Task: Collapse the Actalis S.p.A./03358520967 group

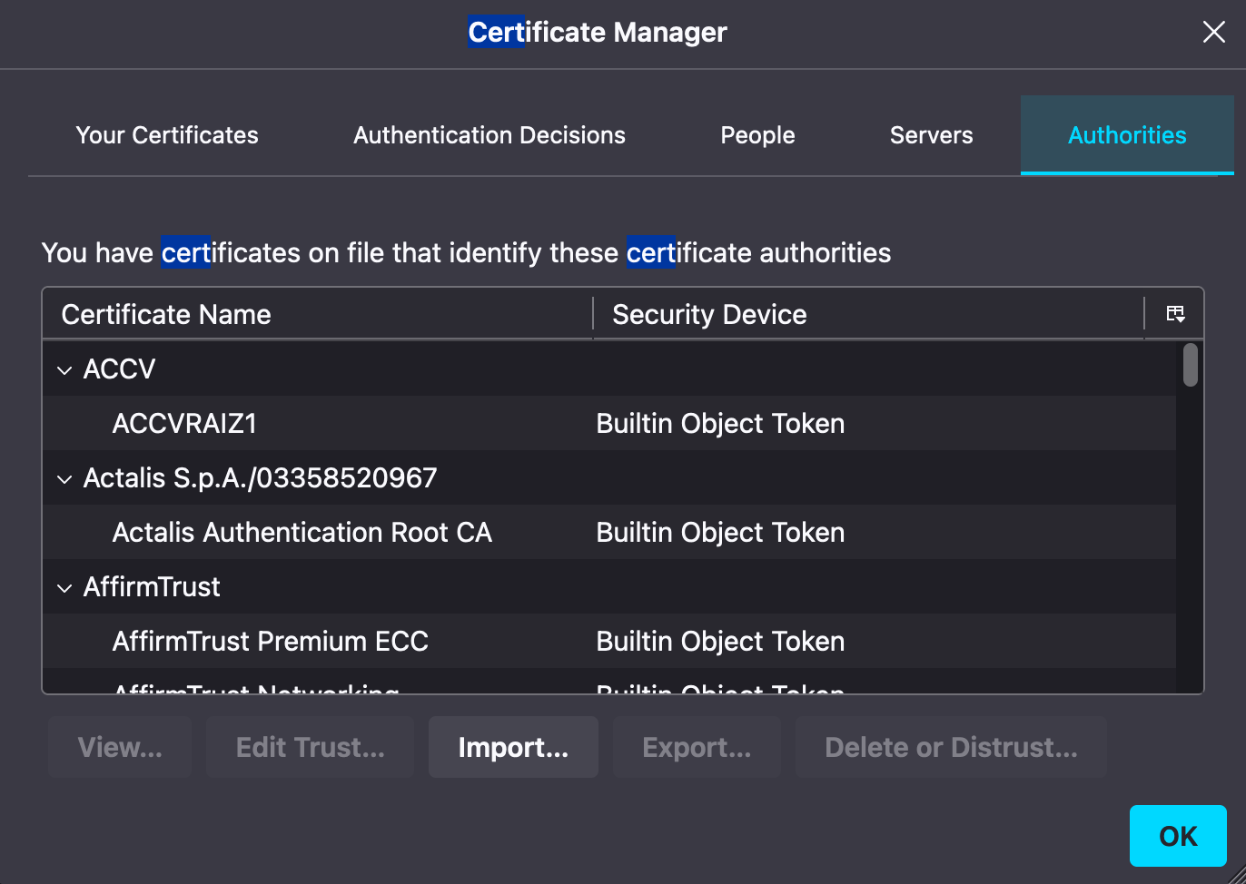Action: click(64, 479)
